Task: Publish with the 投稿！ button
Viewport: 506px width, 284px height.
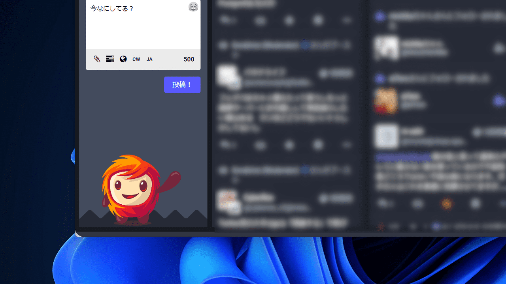Action: [x=182, y=85]
